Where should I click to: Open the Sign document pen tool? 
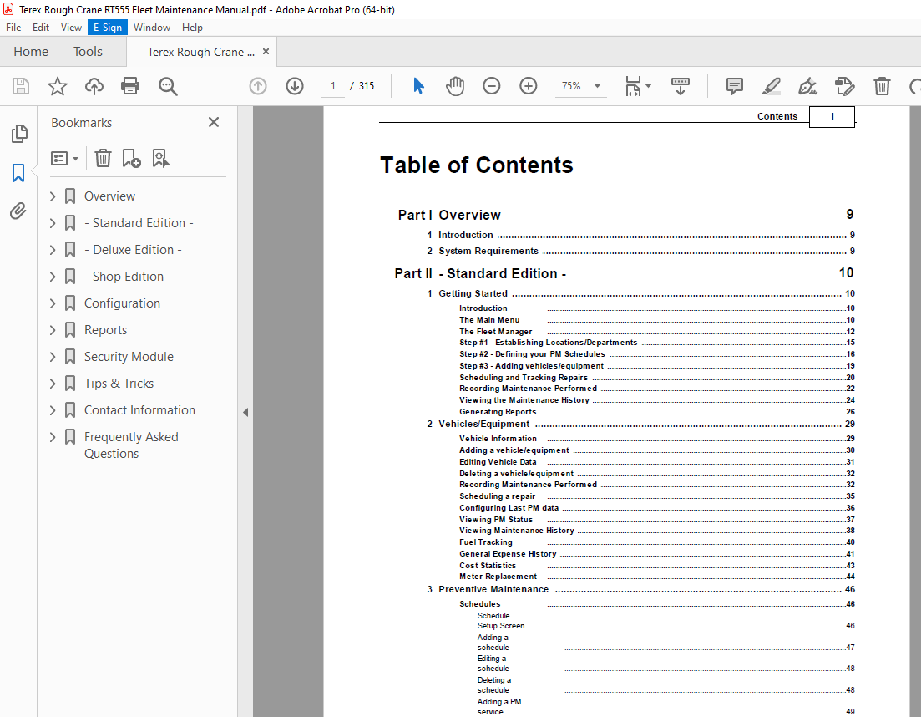point(807,86)
